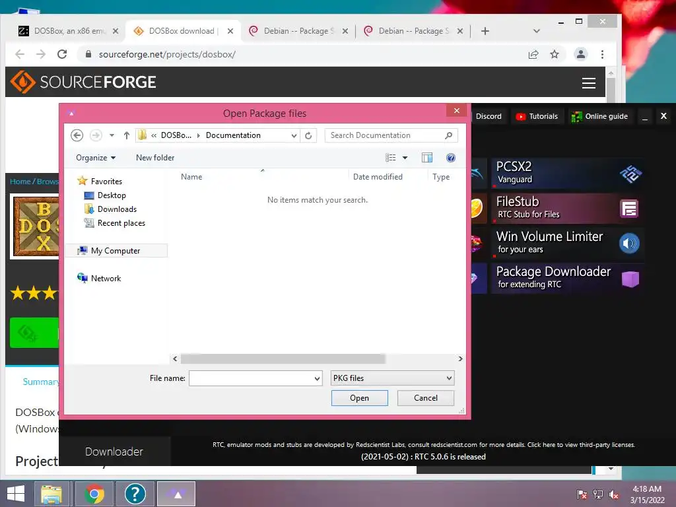Image resolution: width=676 pixels, height=507 pixels.
Task: Click the horizontal scrollbar in file list
Action: click(x=283, y=358)
